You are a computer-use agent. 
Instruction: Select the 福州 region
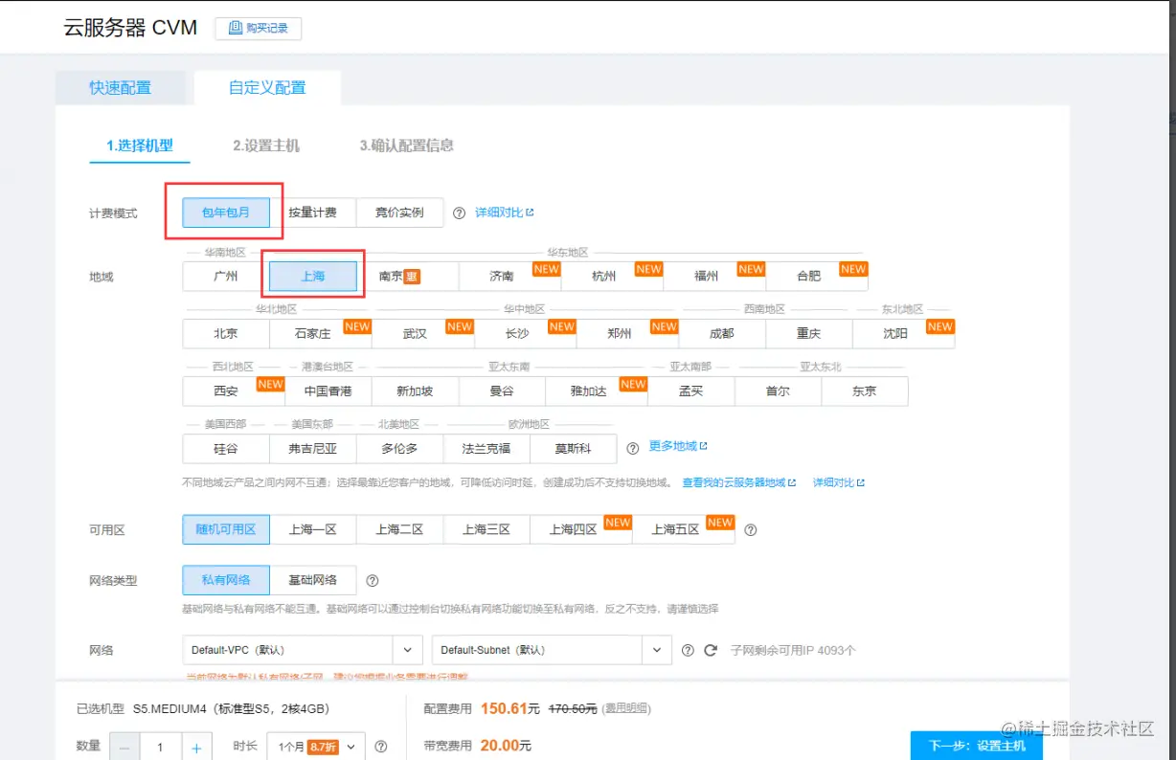715,276
